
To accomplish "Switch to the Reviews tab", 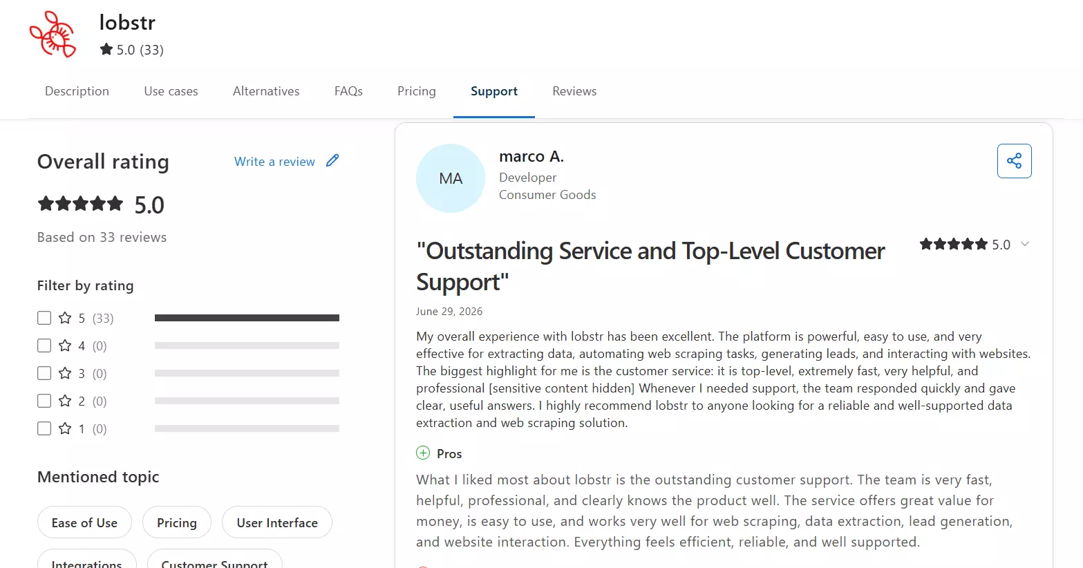I will pyautogui.click(x=574, y=91).
